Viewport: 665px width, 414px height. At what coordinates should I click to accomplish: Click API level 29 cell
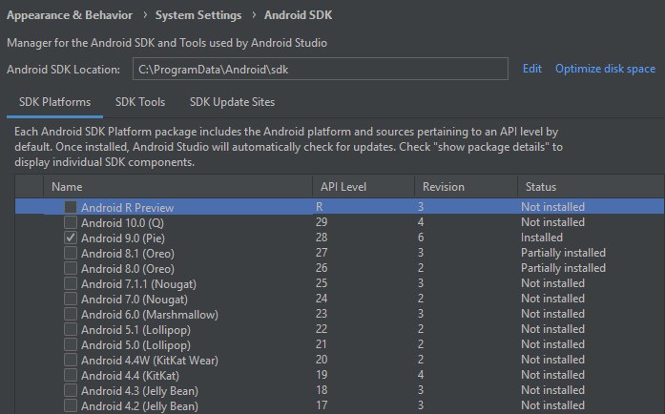[x=322, y=222]
